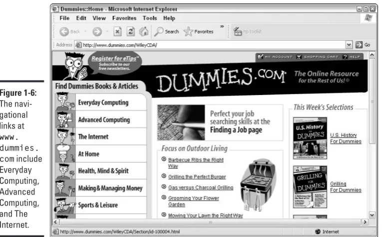Click the Refresh page icon
Image resolution: width=382 pixels, height=237 pixels.
pyautogui.click(x=131, y=31)
